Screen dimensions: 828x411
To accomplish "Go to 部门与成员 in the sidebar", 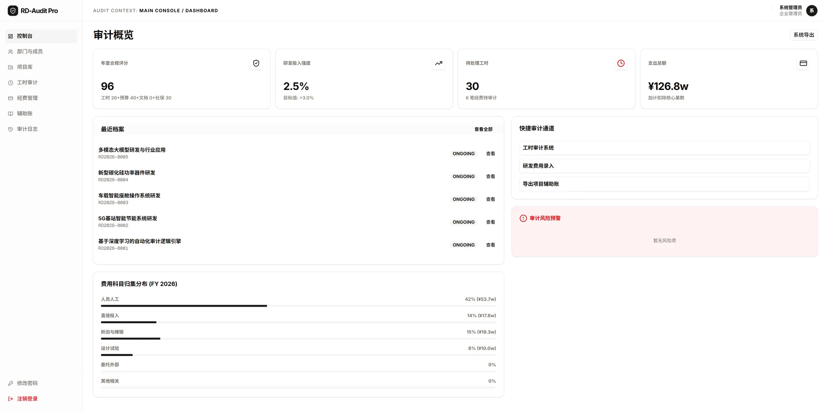I will click(x=41, y=52).
